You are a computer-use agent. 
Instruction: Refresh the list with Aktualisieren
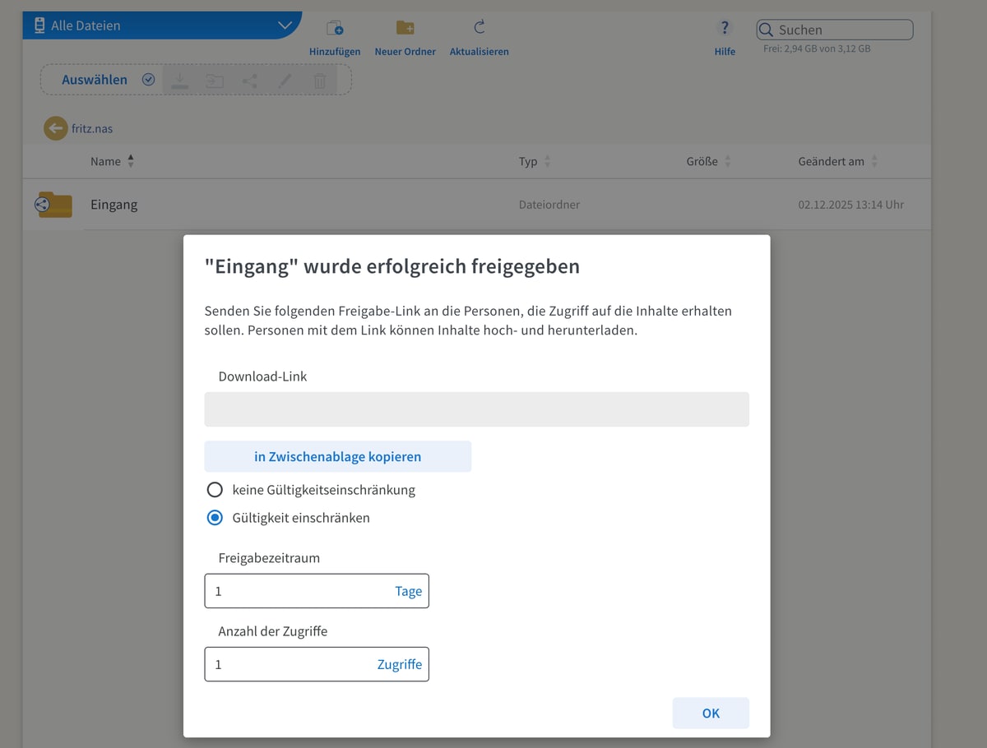point(479,29)
